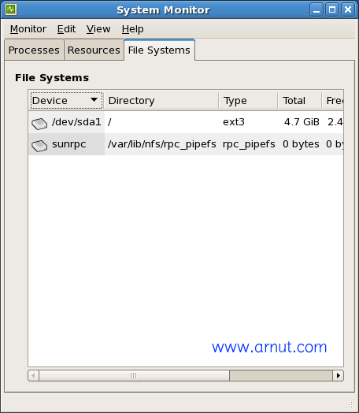359x413 pixels.
Task: Open the Help menu
Action: click(132, 29)
